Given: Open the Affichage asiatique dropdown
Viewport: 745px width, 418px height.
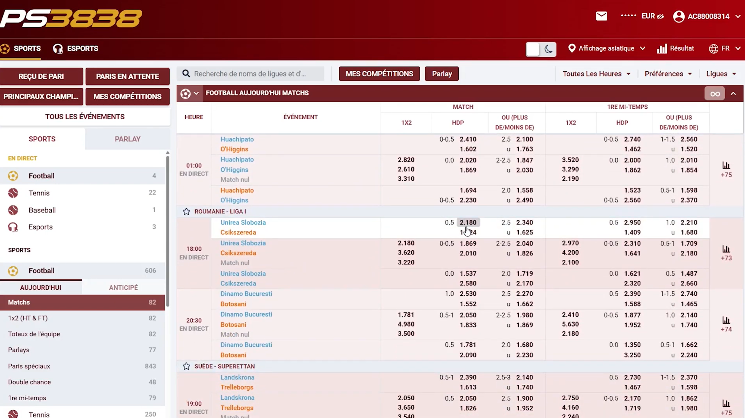Looking at the screenshot, I should pos(606,49).
